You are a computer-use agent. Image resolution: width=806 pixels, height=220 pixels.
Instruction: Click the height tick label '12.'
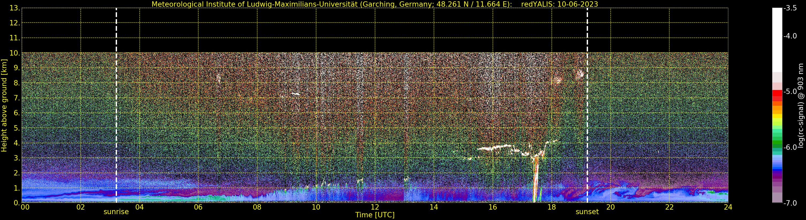(15, 23)
